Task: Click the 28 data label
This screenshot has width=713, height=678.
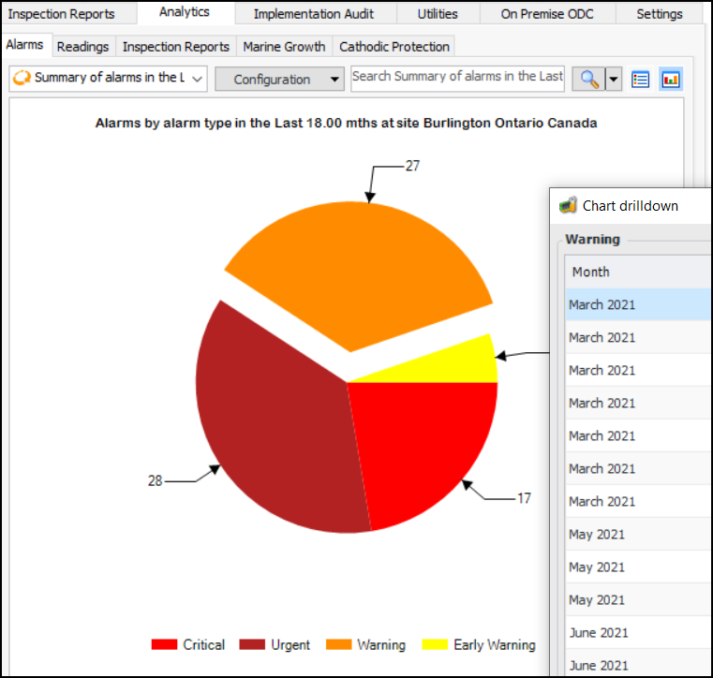Action: click(x=155, y=480)
